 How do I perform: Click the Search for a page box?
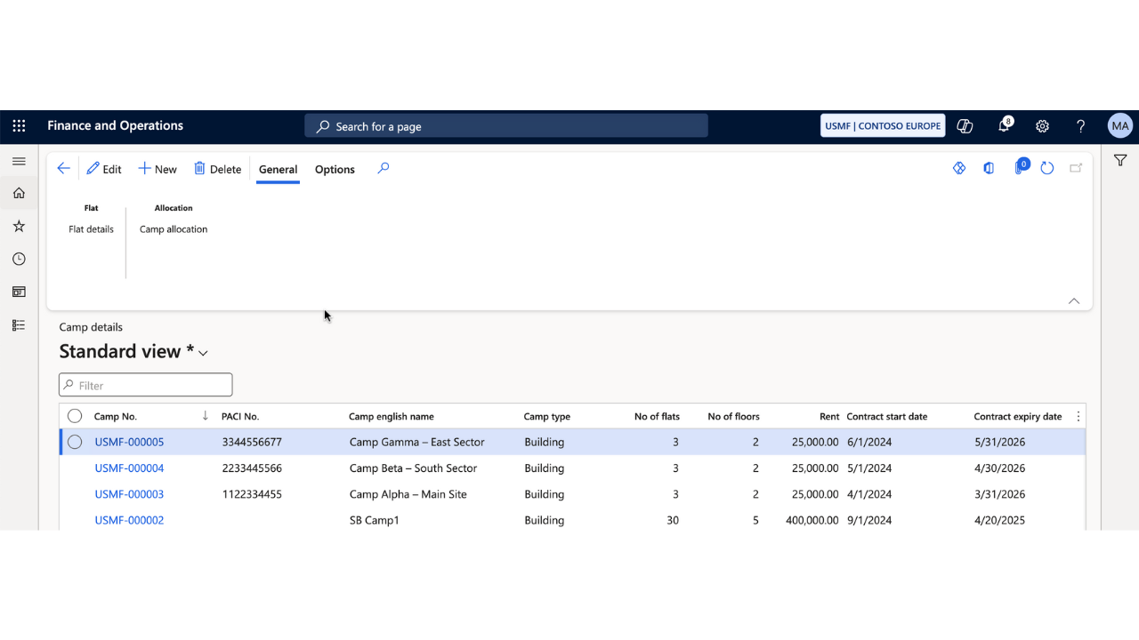coord(506,126)
